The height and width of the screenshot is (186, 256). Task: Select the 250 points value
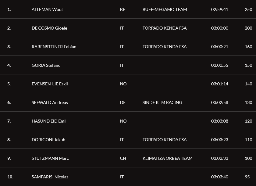tap(248, 9)
